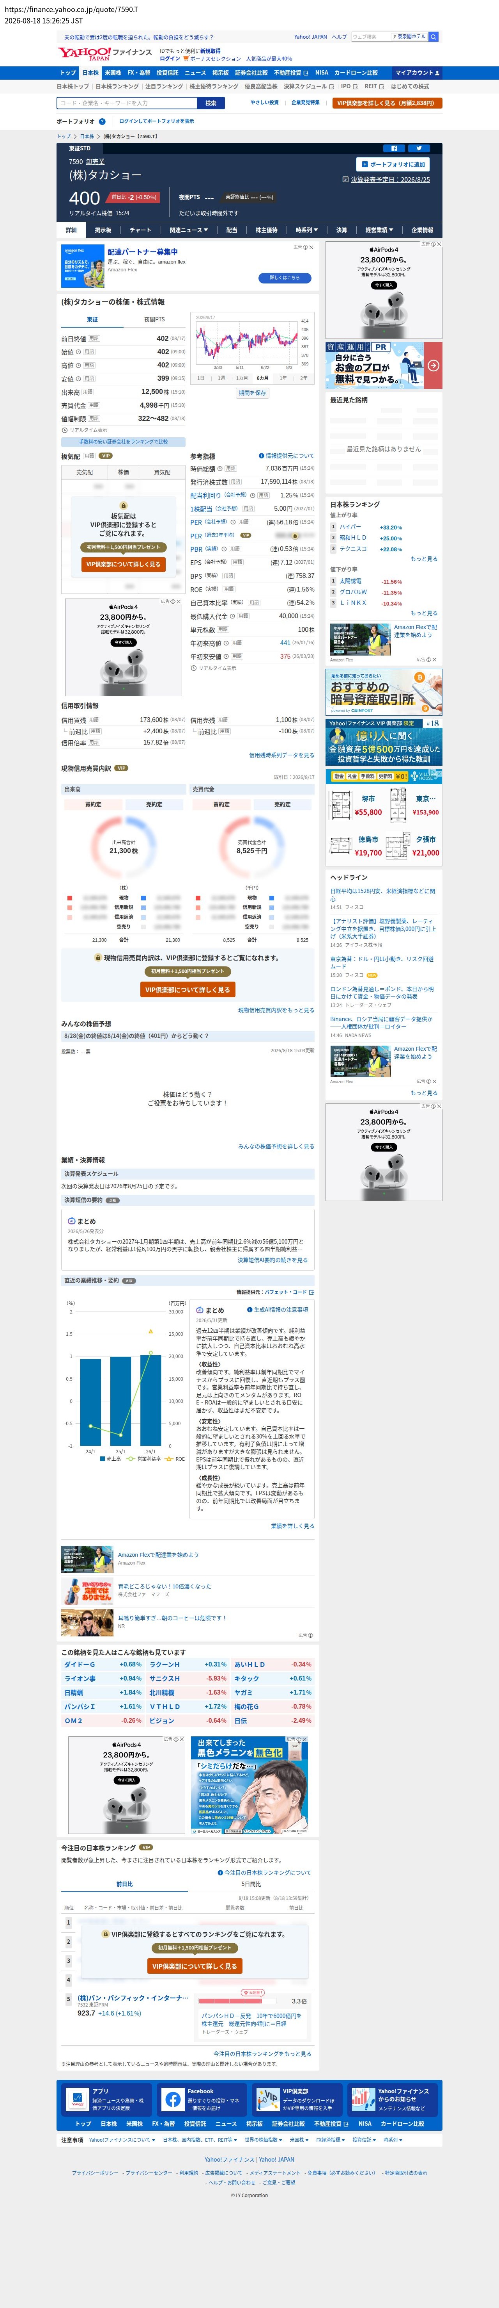Switch price view to 夜間PTS
Screen dimensions: 499x2308
pos(155,319)
